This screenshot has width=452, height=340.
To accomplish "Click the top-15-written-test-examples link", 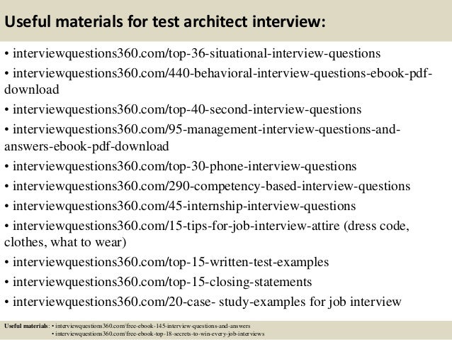I will pos(171,263).
